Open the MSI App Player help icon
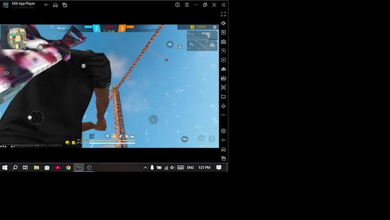Image resolution: width=390 pixels, height=220 pixels. 177,5
